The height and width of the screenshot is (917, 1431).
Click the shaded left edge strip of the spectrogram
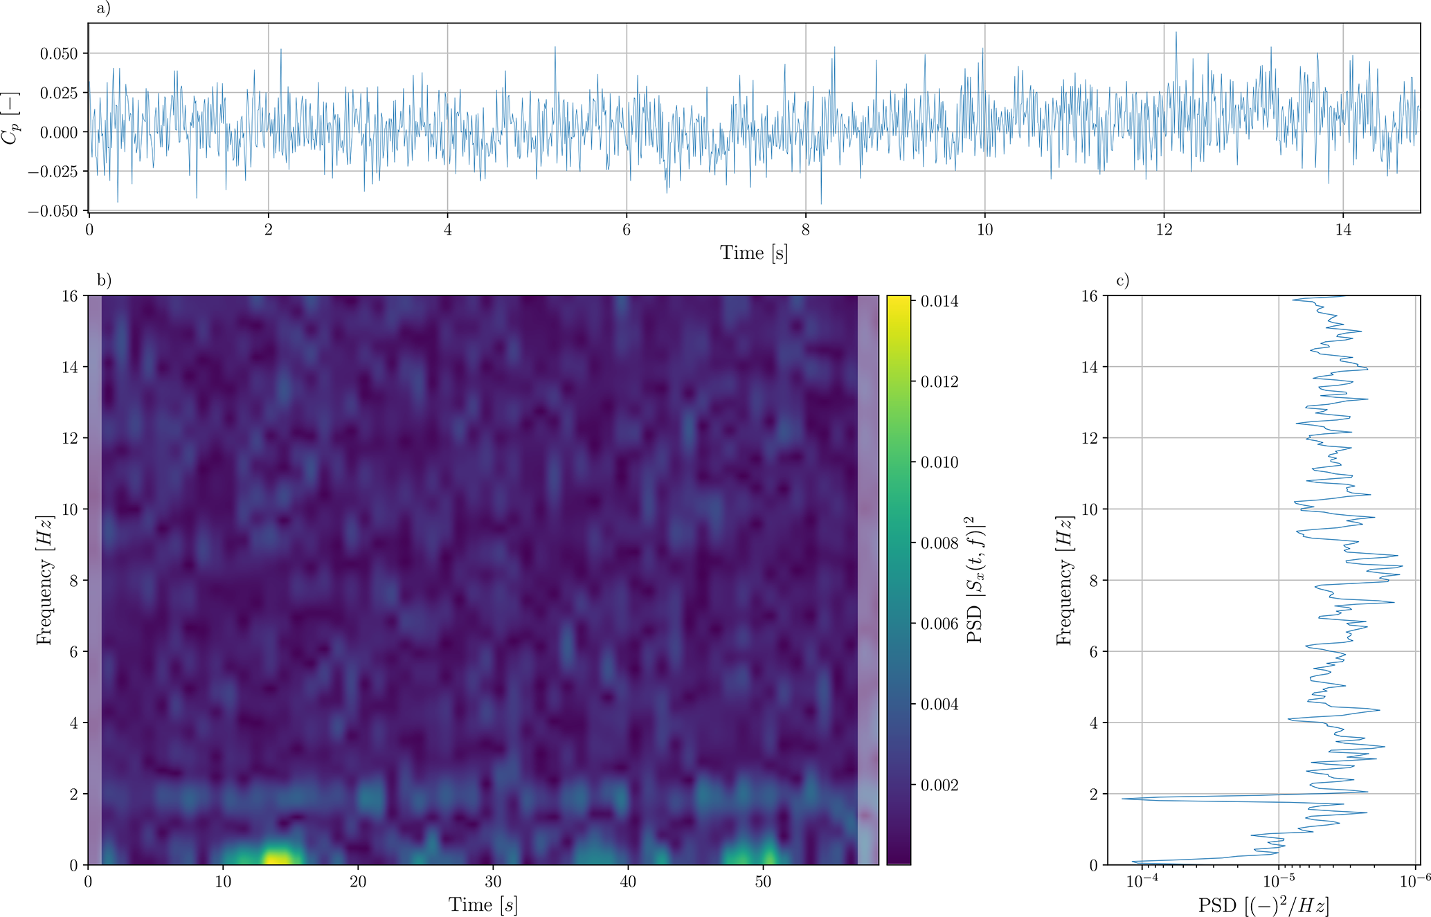click(95, 580)
